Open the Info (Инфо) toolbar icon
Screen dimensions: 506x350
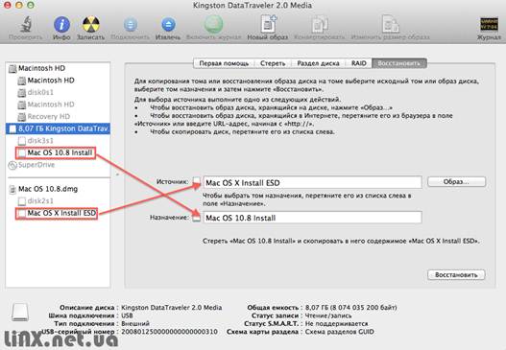61,24
